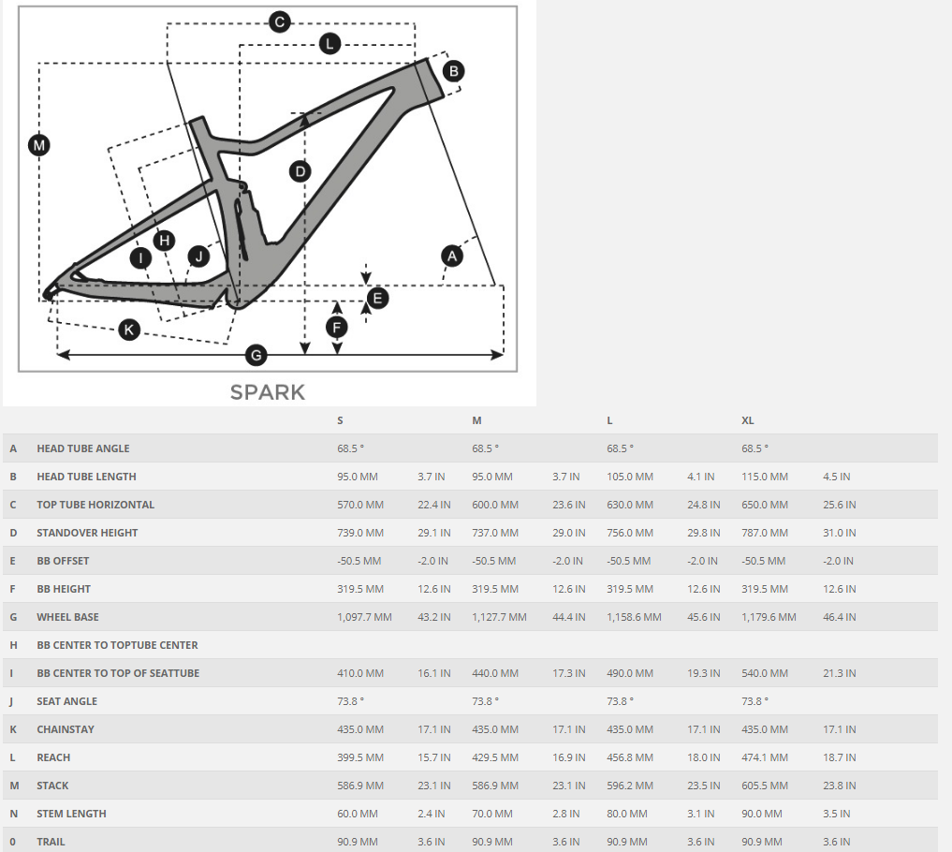952x852 pixels.
Task: Select BB CENTER TO TOPTUBE CENTER label
Action: 117,645
